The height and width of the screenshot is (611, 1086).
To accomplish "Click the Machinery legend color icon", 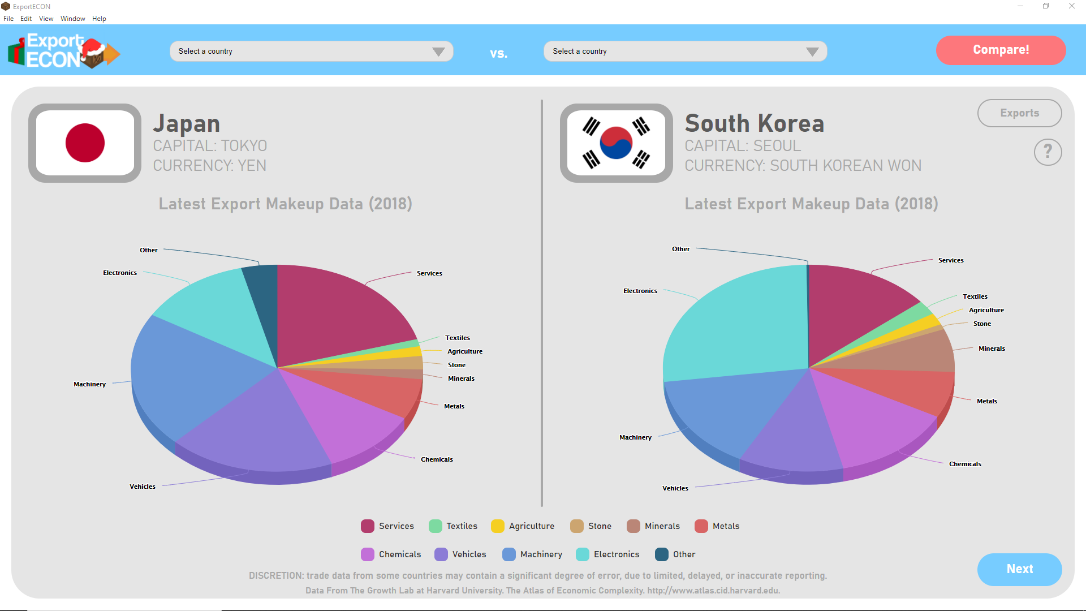I will tap(509, 554).
